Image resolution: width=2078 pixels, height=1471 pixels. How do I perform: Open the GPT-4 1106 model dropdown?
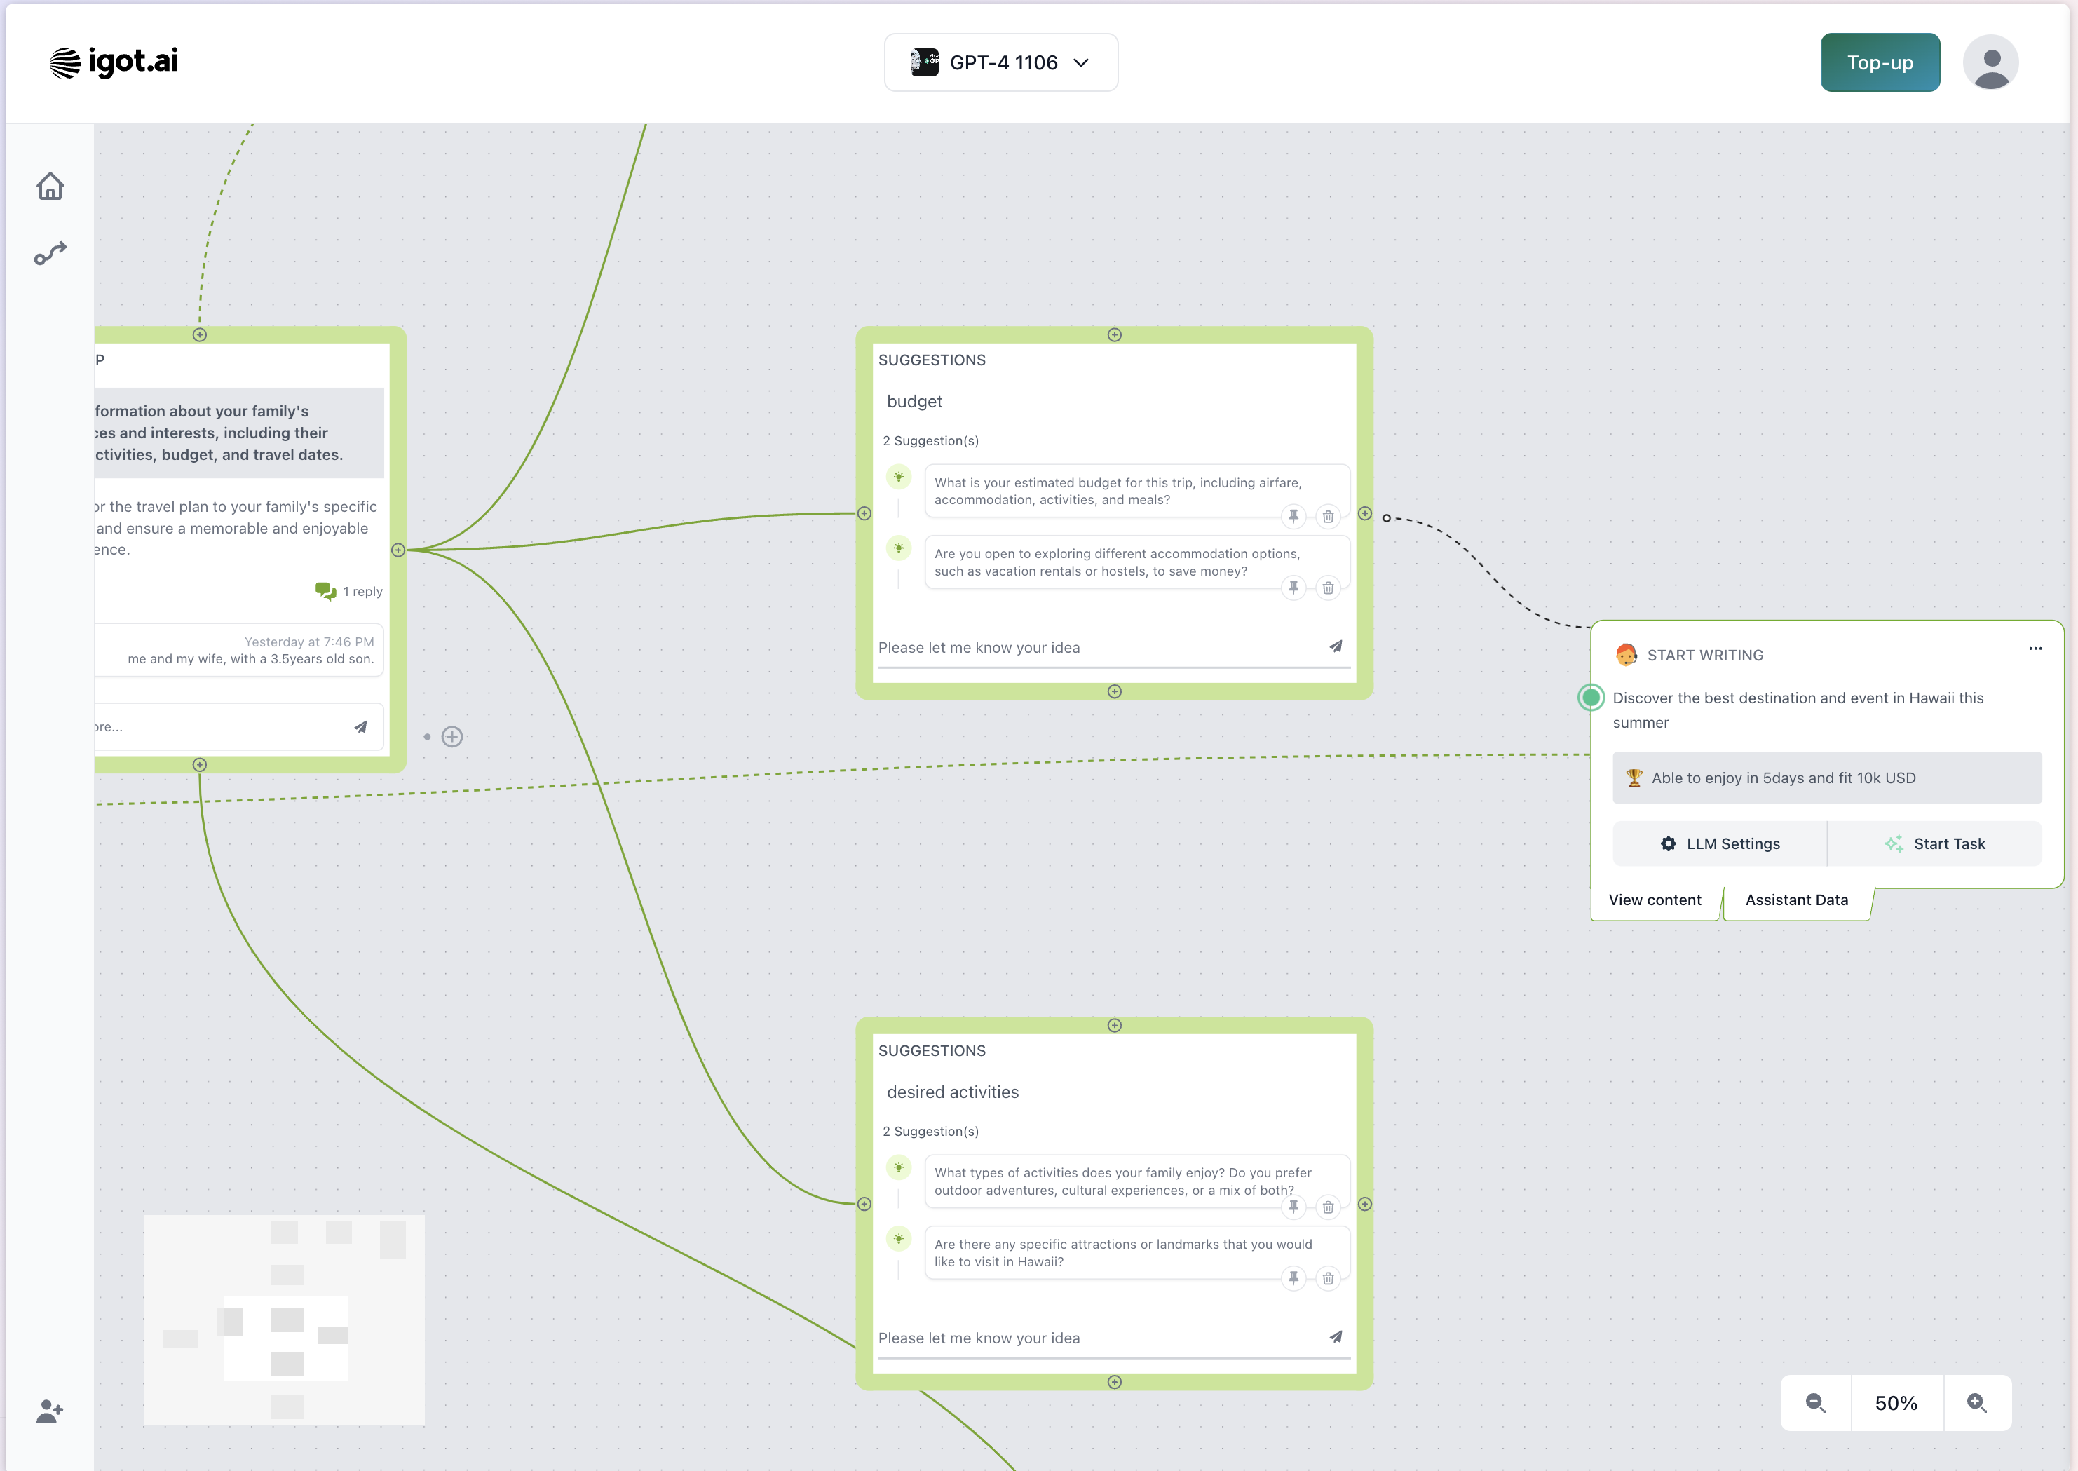click(1000, 62)
